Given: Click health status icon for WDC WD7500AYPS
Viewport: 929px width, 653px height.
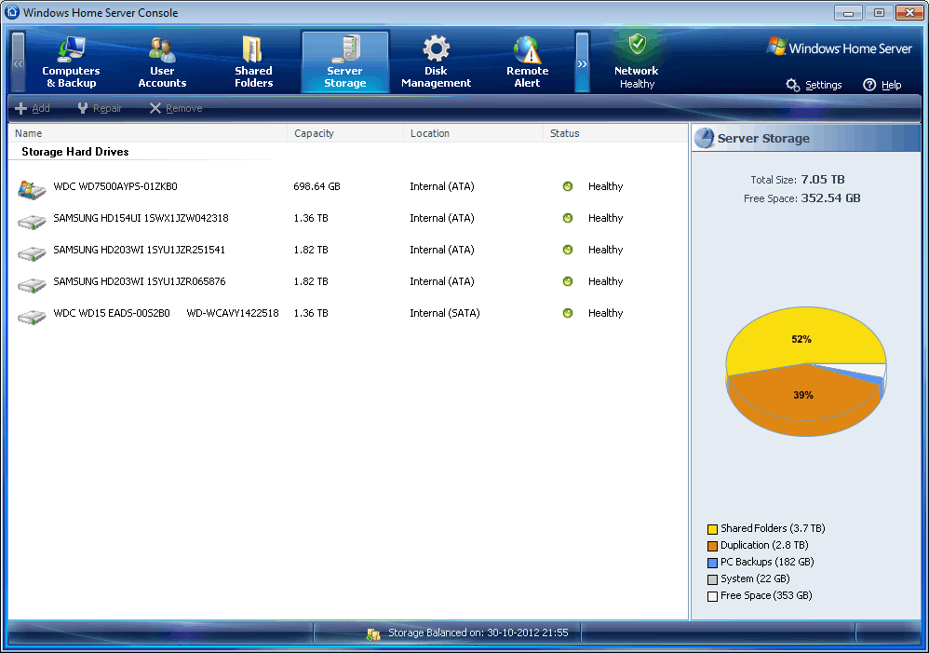Looking at the screenshot, I should coord(568,186).
